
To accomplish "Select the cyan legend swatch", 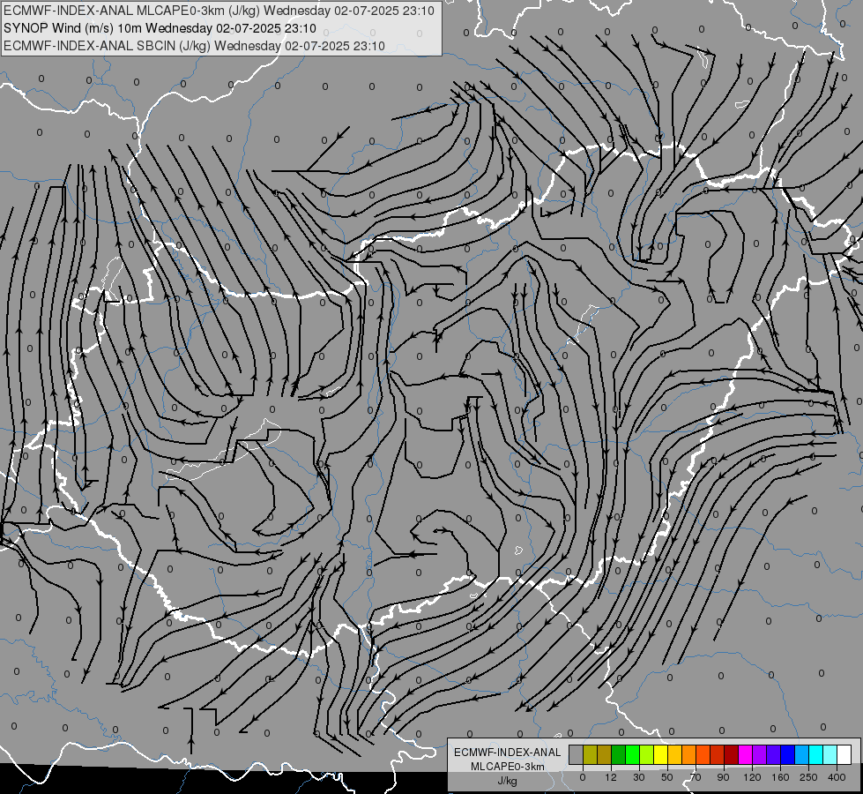I will [815, 754].
